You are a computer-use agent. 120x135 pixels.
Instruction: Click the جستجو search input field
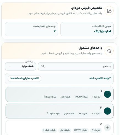(76, 66)
